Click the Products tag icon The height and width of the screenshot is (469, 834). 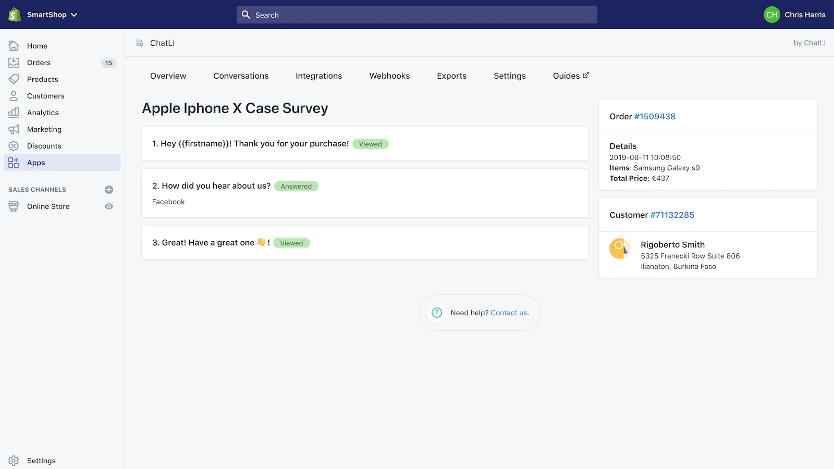pyautogui.click(x=14, y=79)
